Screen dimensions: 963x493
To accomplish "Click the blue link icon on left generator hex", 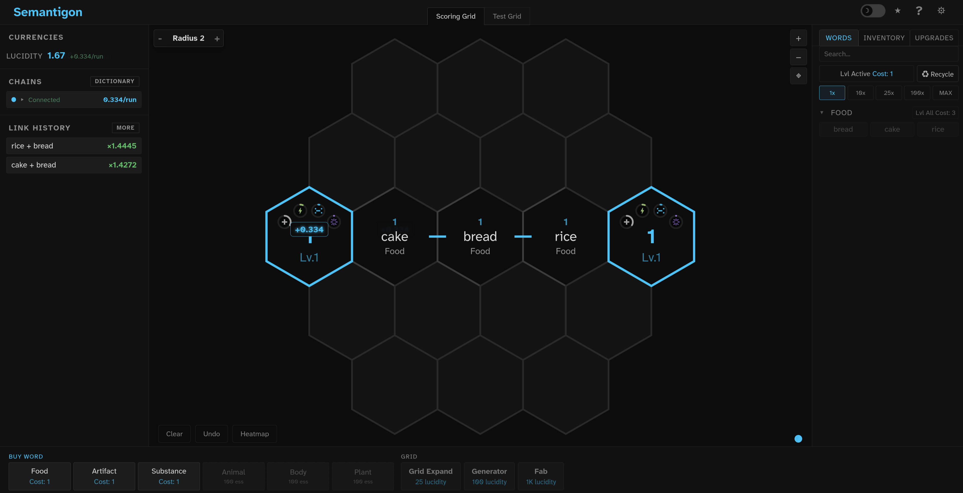I will click(318, 210).
